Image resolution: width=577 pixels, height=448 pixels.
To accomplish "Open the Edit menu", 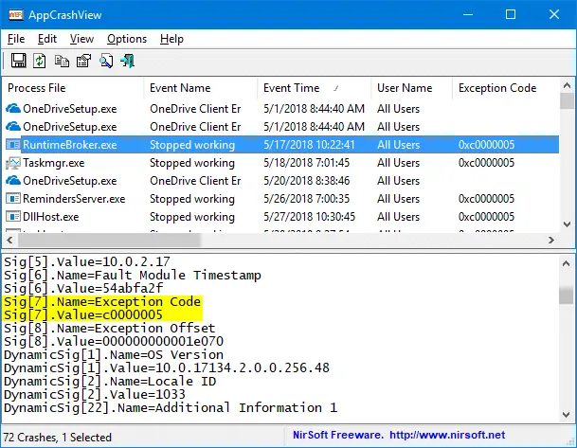I will coord(47,39).
